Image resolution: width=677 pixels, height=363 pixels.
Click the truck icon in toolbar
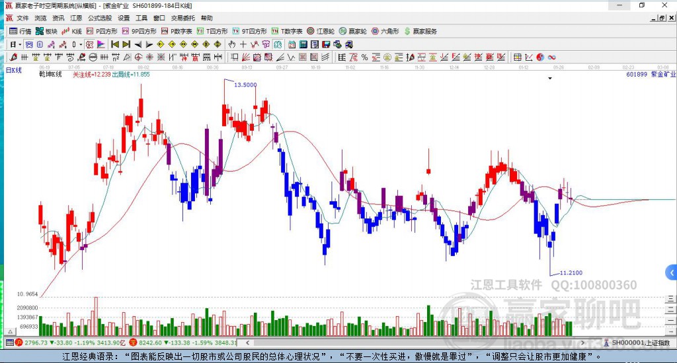pyautogui.click(x=349, y=44)
